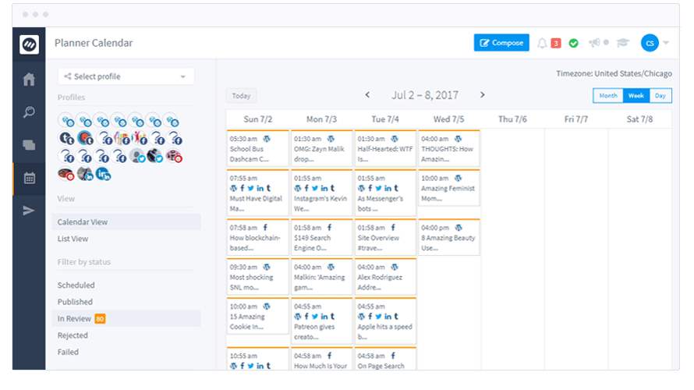Click the LinkedIn profile avatar in Profiles
The image size is (694, 390).
click(103, 174)
